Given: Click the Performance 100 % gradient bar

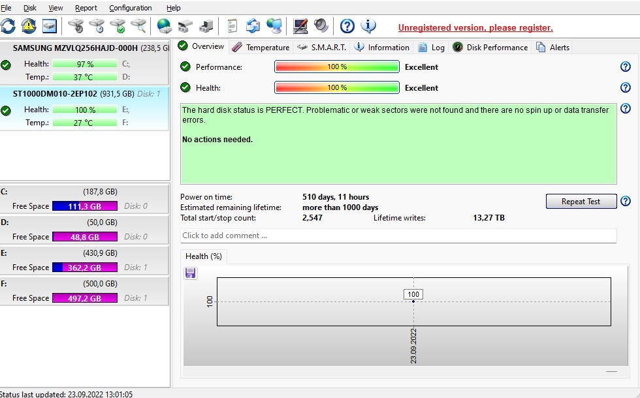Looking at the screenshot, I should [x=337, y=67].
